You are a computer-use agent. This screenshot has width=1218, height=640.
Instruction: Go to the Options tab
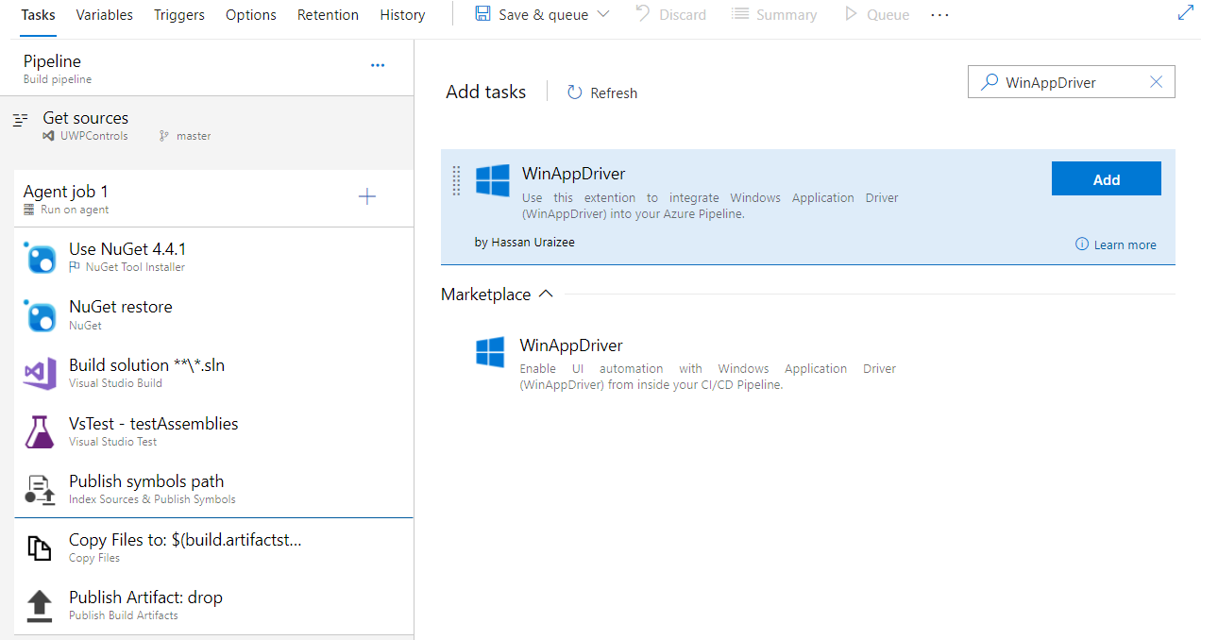pyautogui.click(x=251, y=15)
